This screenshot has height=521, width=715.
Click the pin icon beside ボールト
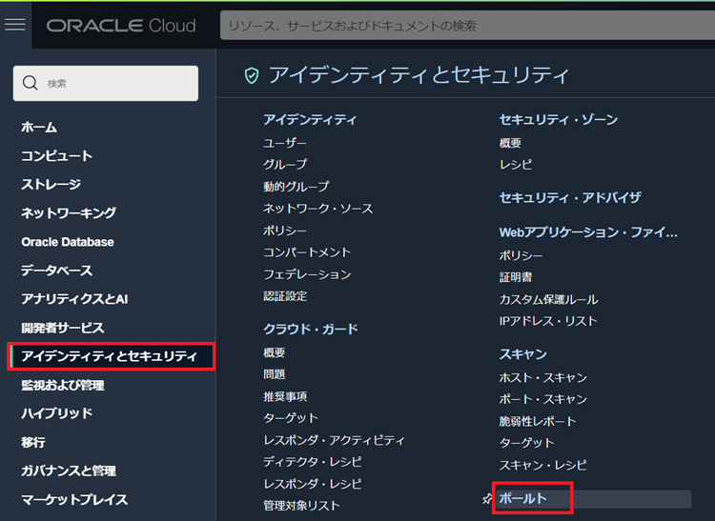pos(488,498)
